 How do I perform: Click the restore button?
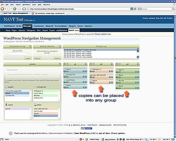click(57, 58)
